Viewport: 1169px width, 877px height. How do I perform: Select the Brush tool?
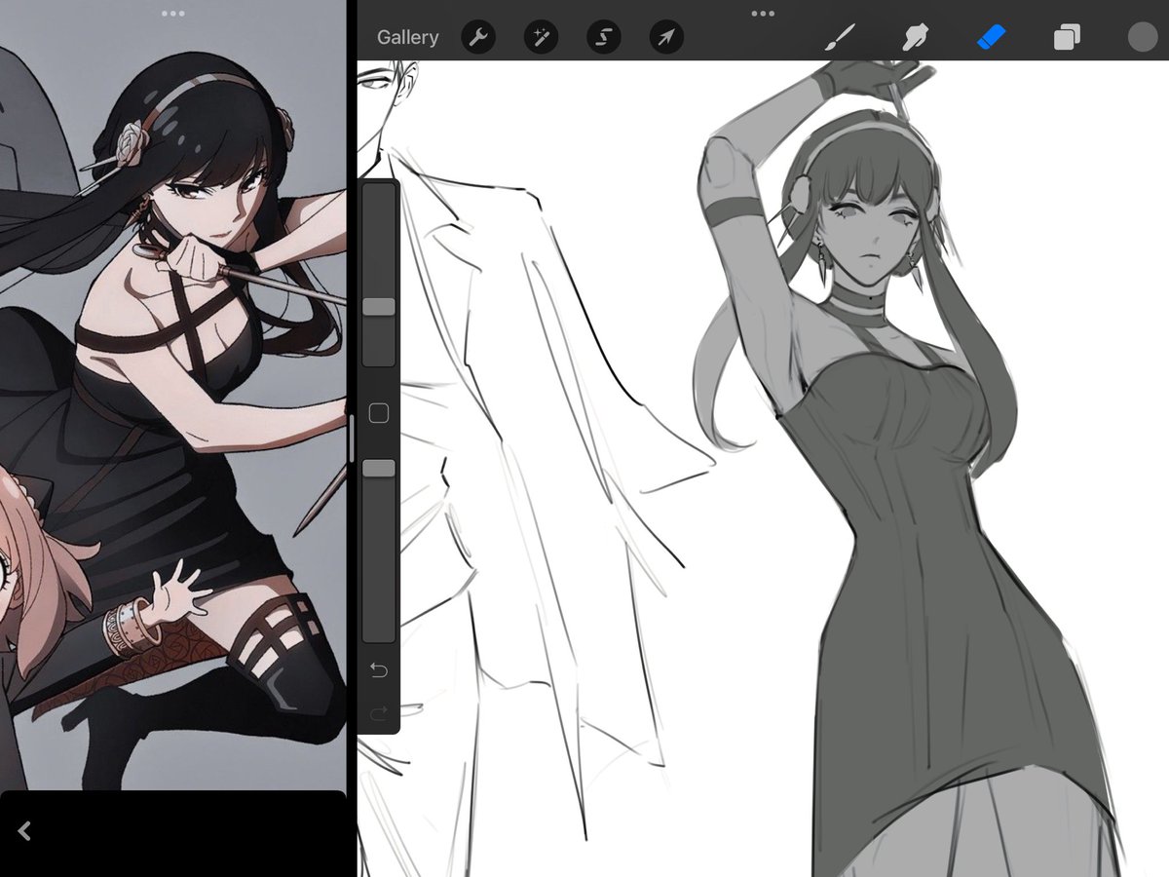839,37
